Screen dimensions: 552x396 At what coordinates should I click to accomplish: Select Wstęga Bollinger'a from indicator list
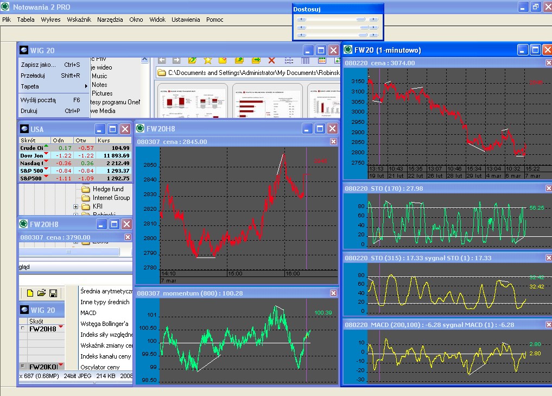(x=106, y=324)
